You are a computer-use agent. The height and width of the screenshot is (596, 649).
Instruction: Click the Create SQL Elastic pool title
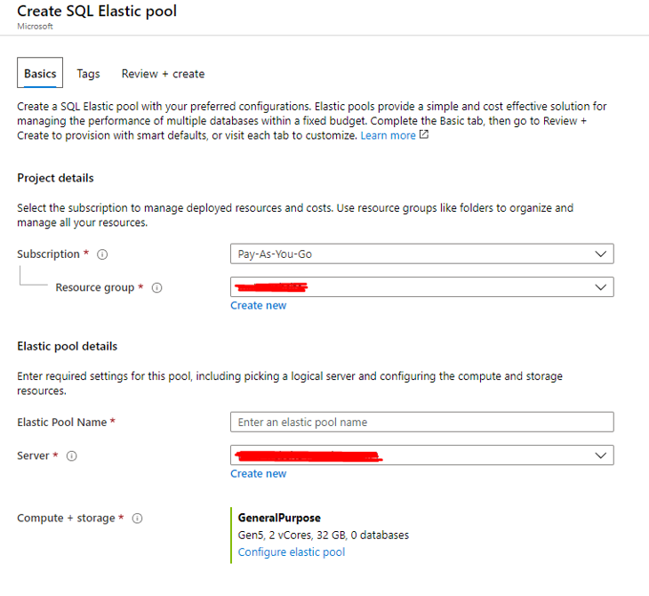coord(97,12)
